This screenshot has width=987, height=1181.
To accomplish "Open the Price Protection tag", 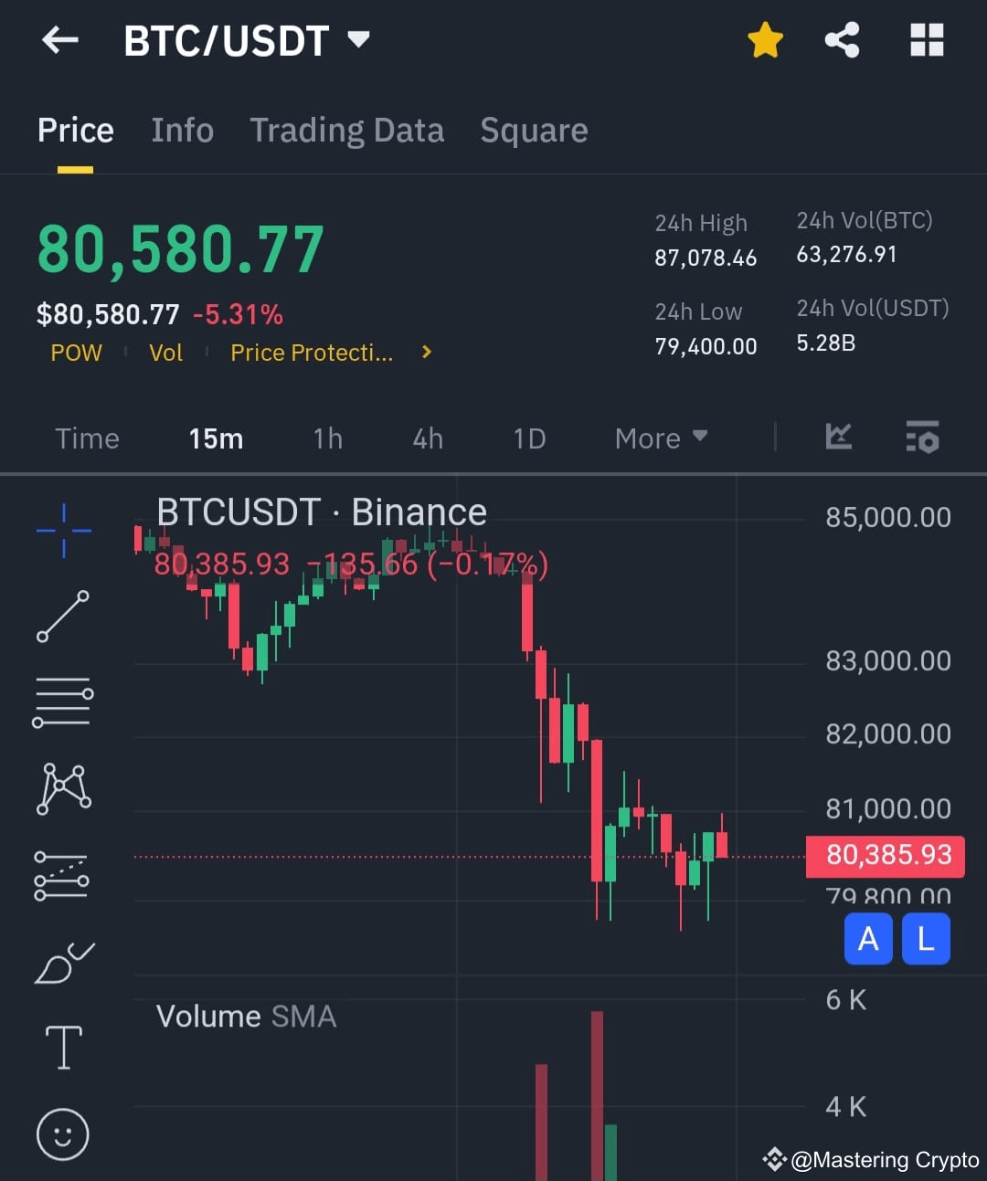I will 312,353.
